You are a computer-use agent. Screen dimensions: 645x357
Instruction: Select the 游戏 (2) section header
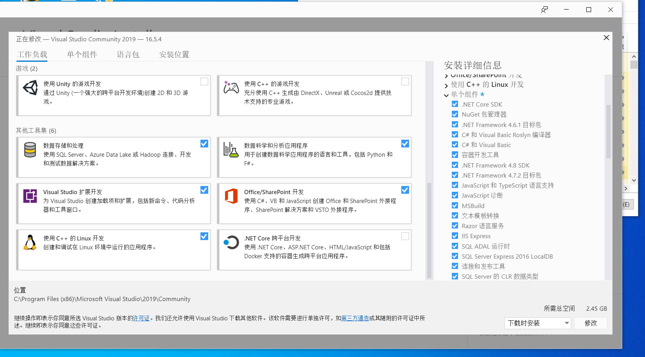point(27,68)
